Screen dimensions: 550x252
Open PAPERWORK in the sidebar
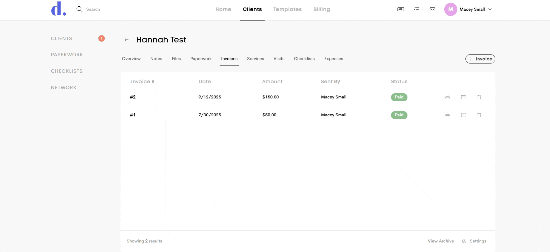(67, 55)
